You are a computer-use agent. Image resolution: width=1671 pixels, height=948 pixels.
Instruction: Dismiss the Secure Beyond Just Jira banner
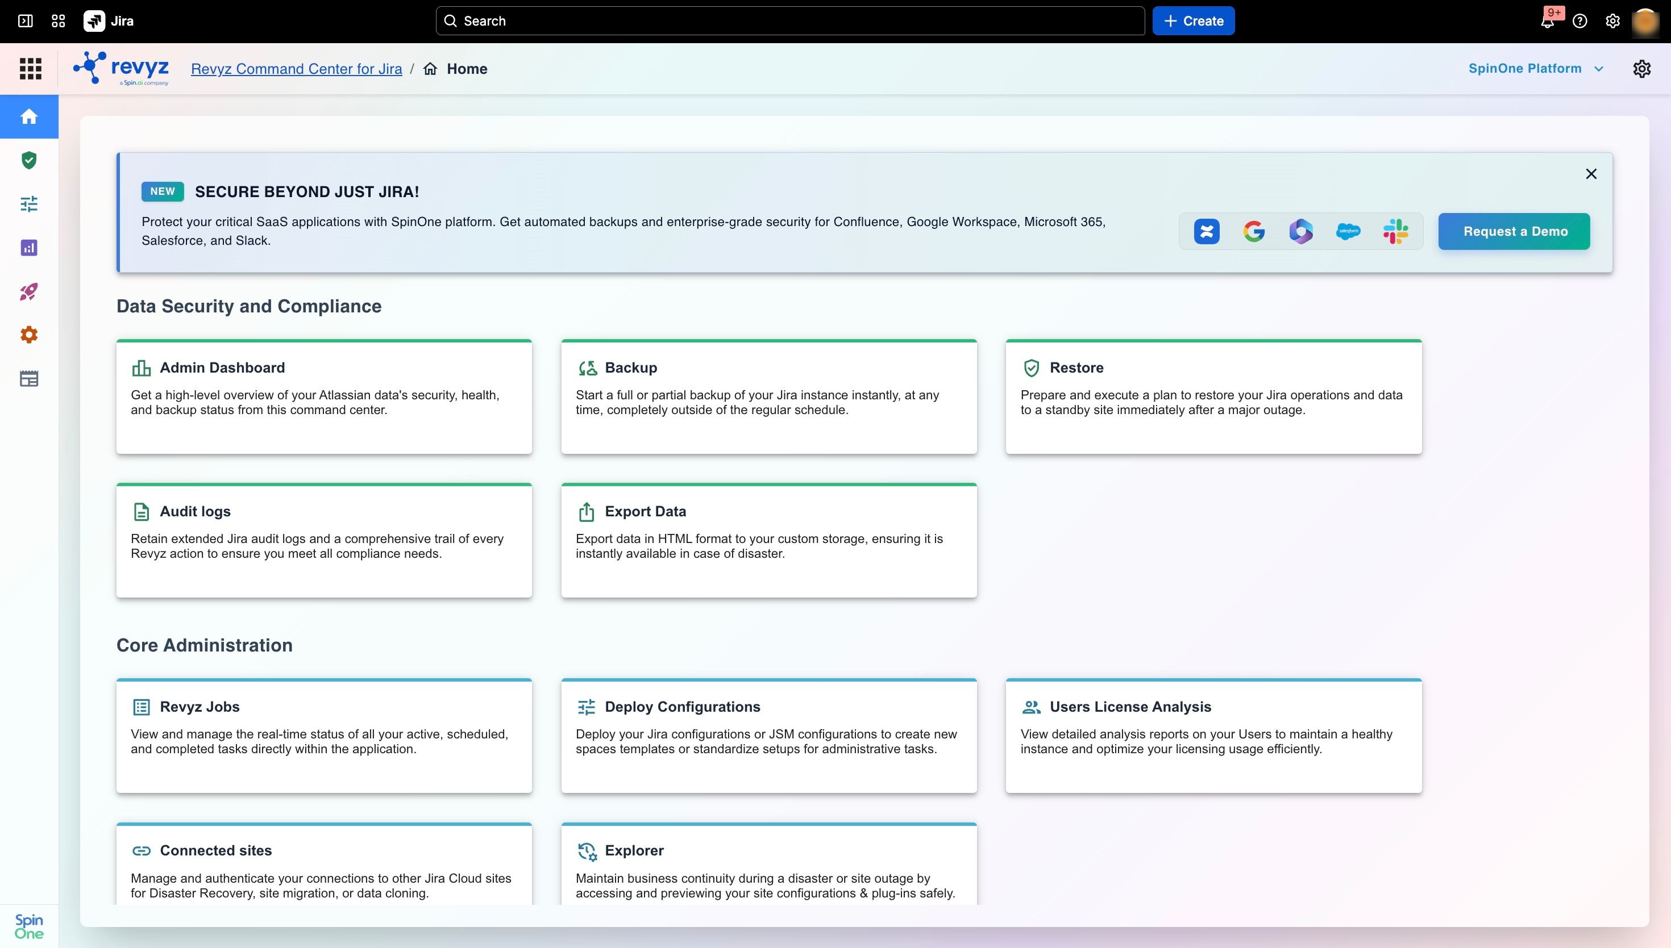click(1591, 174)
